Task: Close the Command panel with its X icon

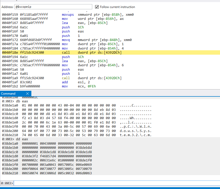Action: 28,94
